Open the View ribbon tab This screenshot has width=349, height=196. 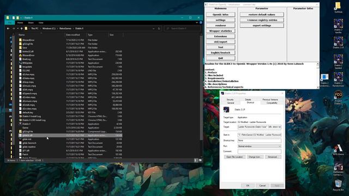[x=41, y=23]
